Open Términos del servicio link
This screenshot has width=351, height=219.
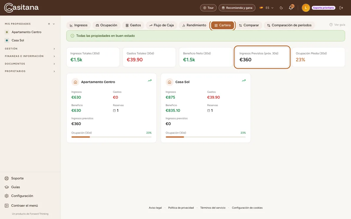coord(213,208)
